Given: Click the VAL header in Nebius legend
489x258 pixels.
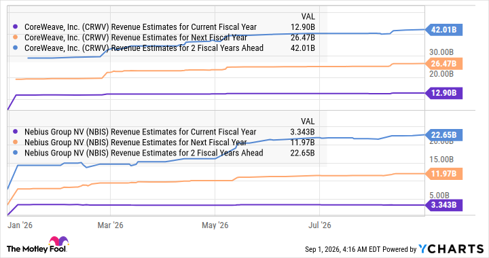Looking at the screenshot, I should 308,122.
